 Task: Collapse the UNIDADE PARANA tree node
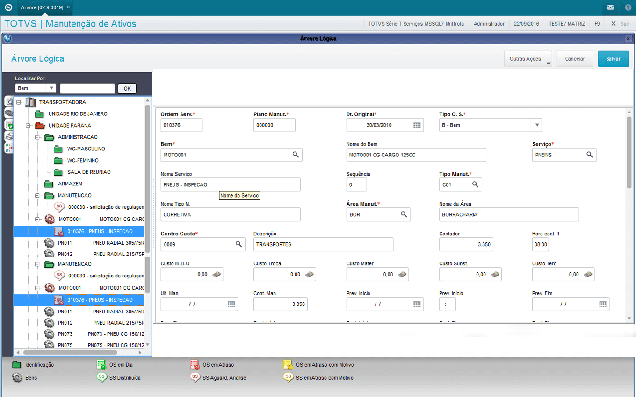pyautogui.click(x=29, y=126)
